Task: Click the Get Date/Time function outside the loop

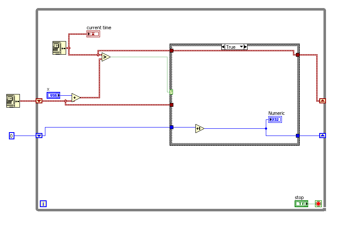Action: coord(13,101)
